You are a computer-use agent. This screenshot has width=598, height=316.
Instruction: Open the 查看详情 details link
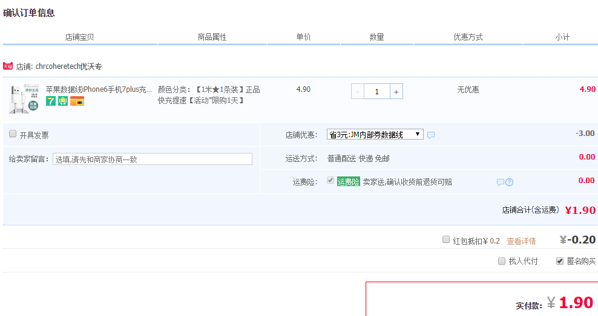(x=521, y=240)
